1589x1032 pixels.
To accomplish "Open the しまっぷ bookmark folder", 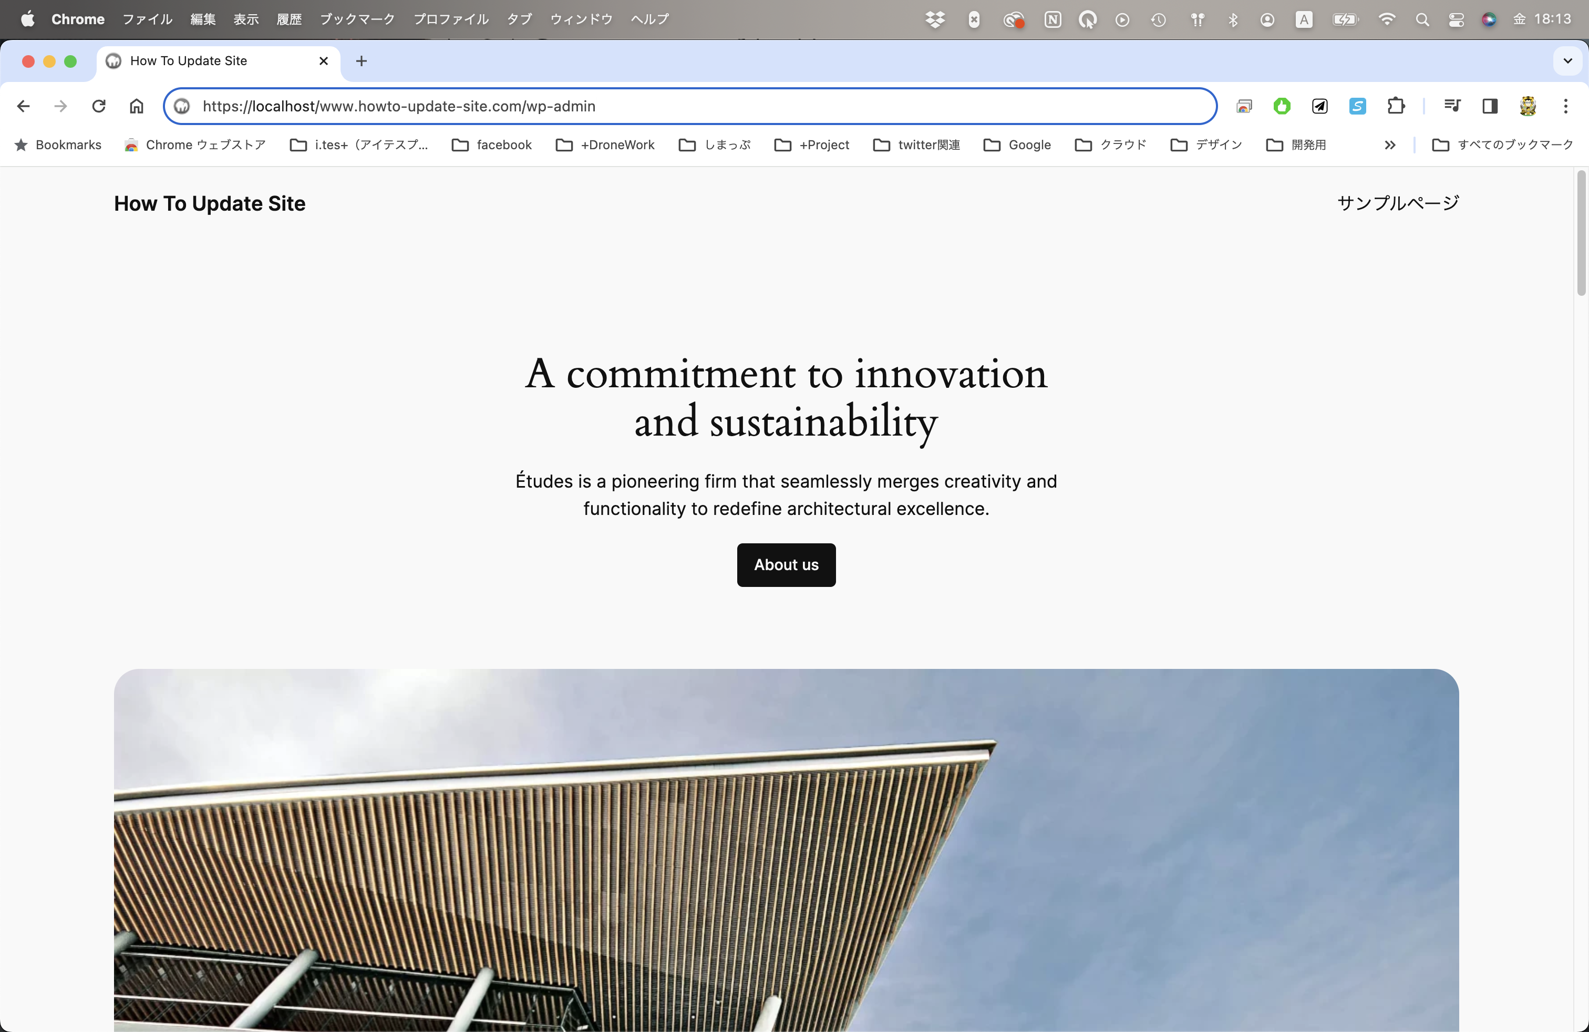I will [715, 145].
